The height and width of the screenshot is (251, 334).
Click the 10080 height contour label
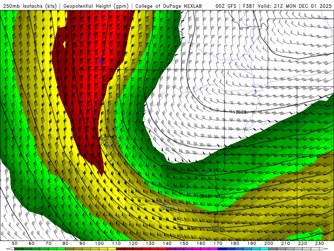[x=239, y=112]
